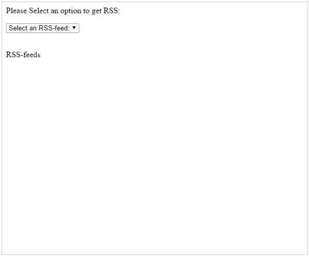309x256 pixels.
Task: Click the 'Select an RSS-feed:' label text
Action: tap(39, 28)
